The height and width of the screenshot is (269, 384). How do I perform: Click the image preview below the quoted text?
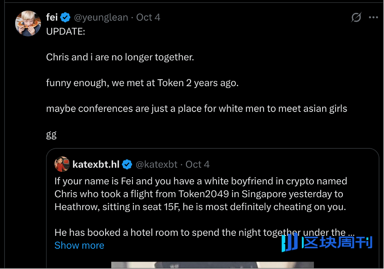(x=212, y=265)
